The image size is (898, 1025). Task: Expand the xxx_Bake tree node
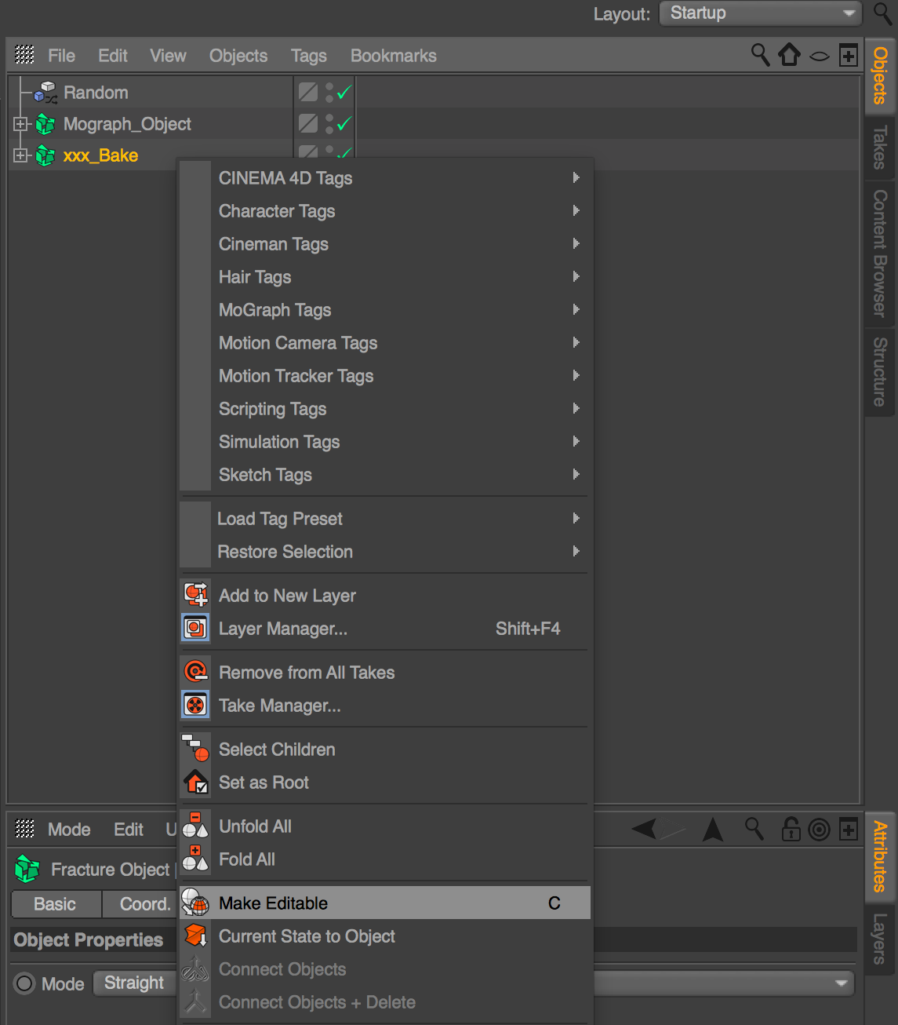[x=20, y=155]
